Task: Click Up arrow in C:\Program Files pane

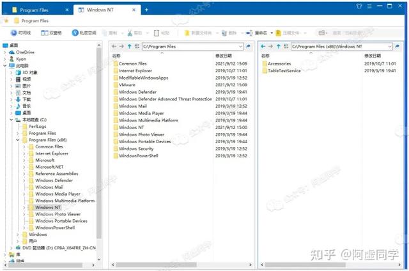Action: (129, 46)
